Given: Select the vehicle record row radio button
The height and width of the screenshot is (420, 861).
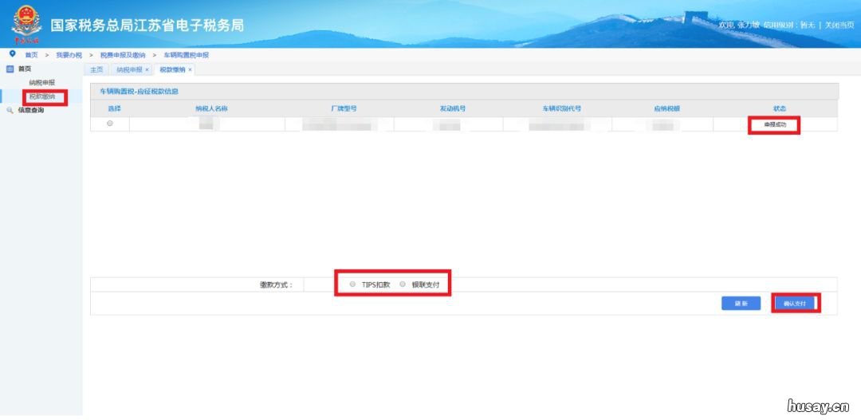Looking at the screenshot, I should [x=110, y=124].
